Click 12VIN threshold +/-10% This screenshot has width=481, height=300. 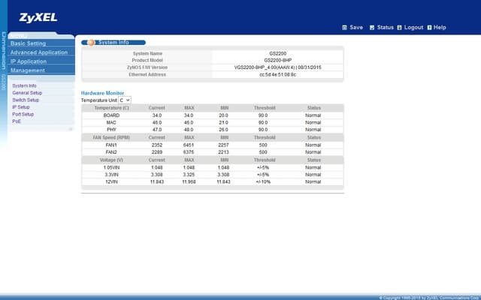[x=263, y=181]
